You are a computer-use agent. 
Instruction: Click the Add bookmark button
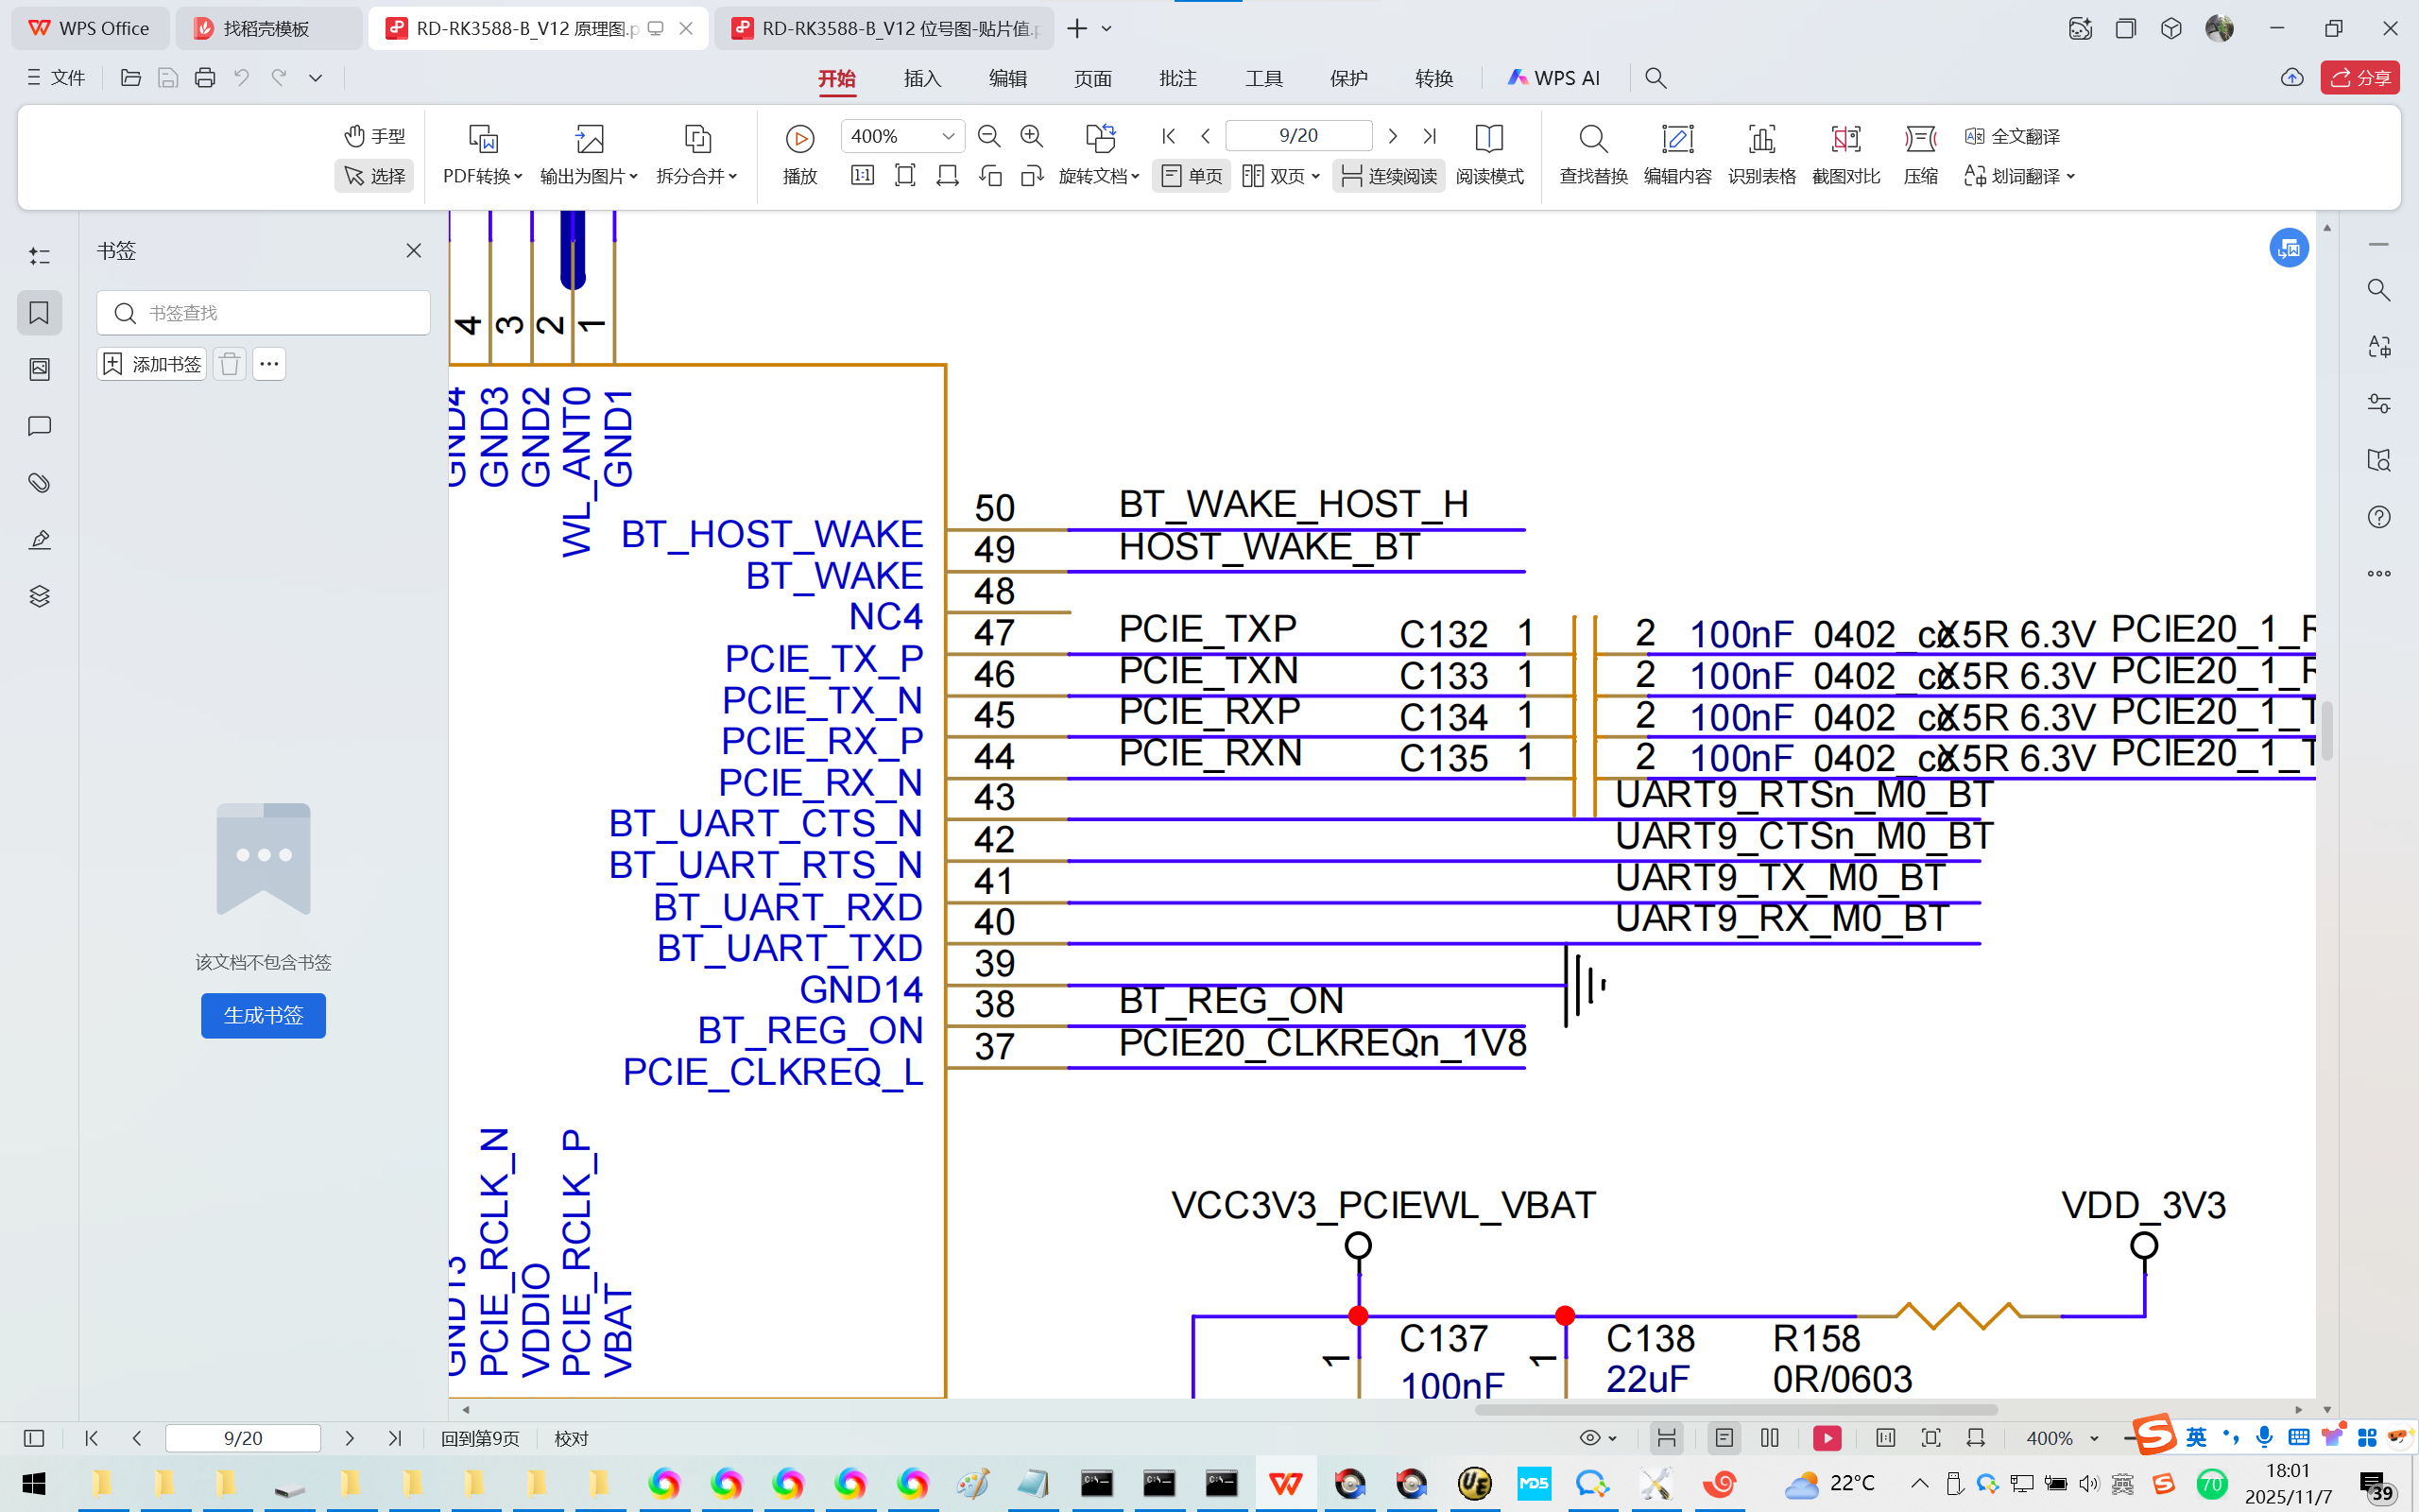(x=152, y=364)
